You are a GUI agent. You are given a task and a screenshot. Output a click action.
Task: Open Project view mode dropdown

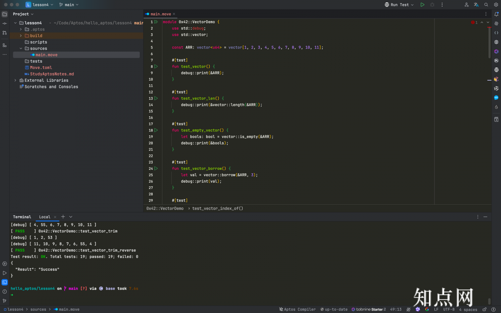[x=23, y=14]
